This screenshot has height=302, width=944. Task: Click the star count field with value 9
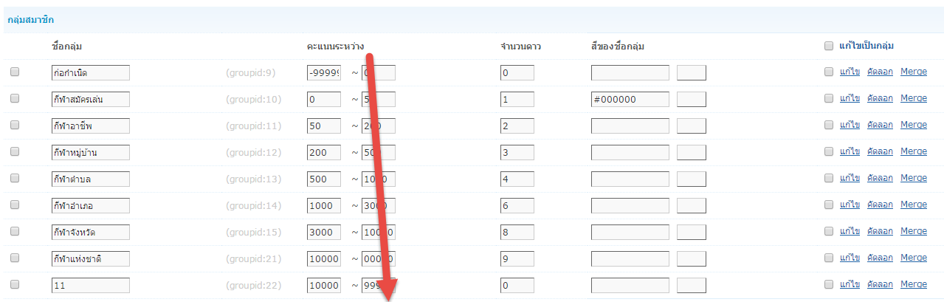coord(517,258)
